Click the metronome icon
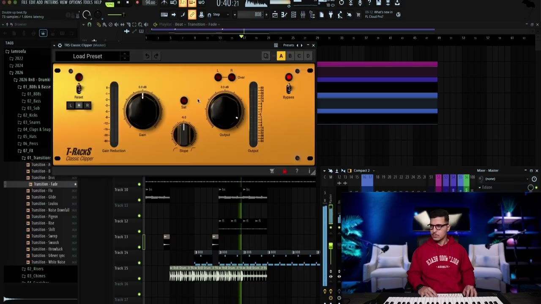 (164, 3)
